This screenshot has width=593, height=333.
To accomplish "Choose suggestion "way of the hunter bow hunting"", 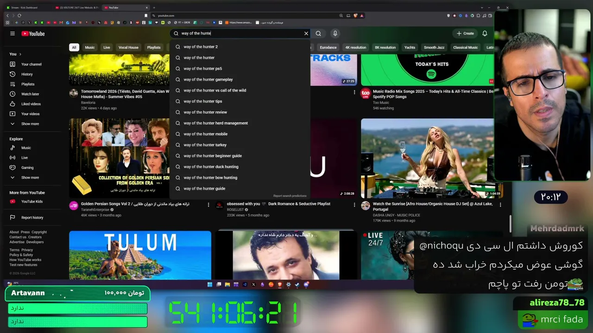I will (x=240, y=178).
